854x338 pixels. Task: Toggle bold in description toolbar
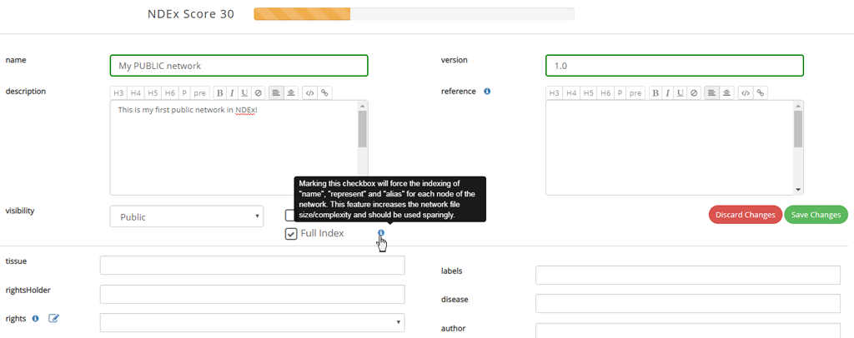tap(220, 93)
